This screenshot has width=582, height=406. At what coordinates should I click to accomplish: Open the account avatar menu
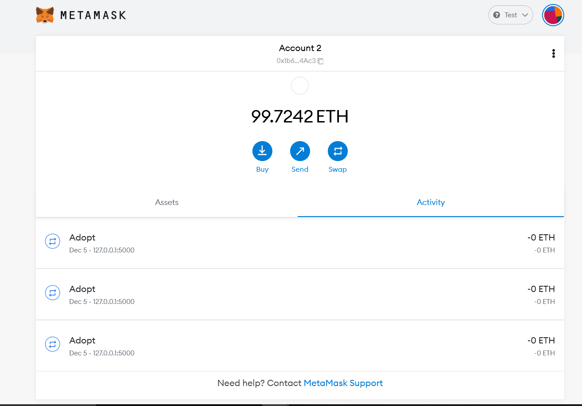(553, 15)
